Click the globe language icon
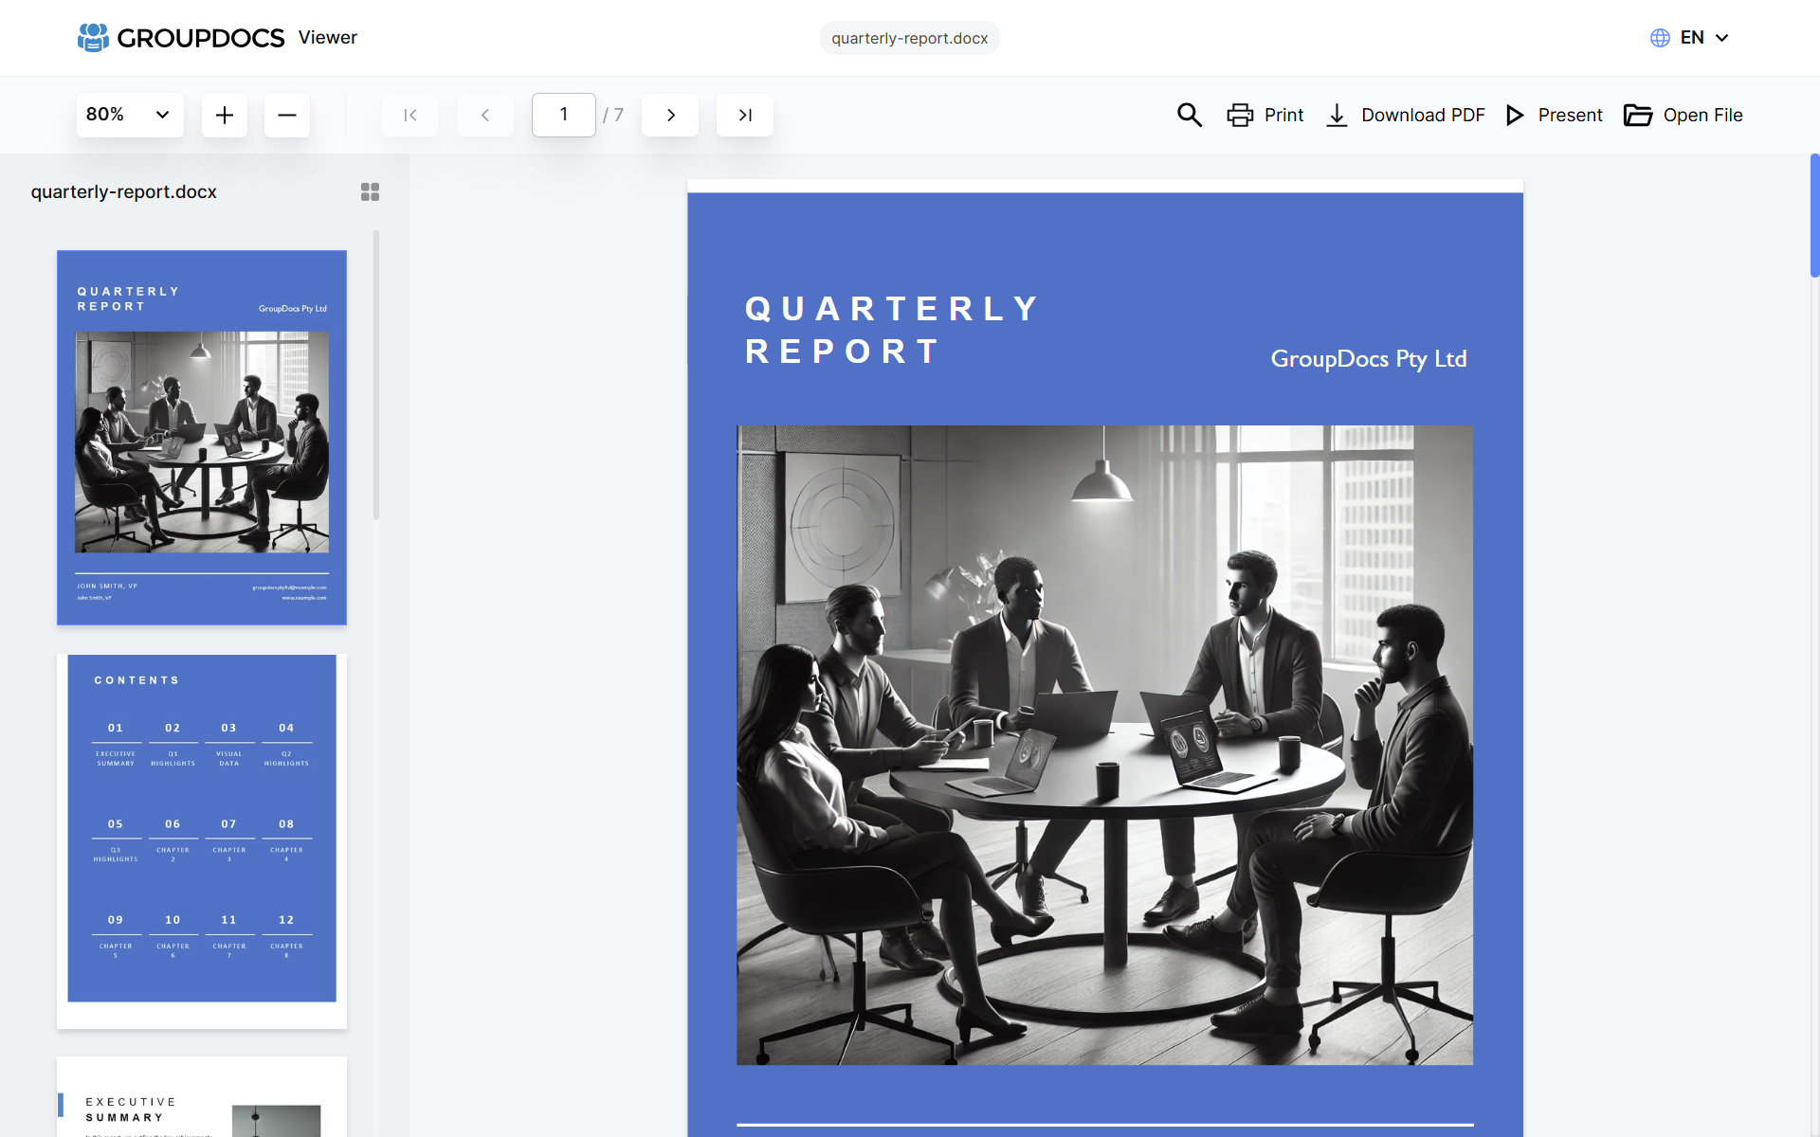Image resolution: width=1820 pixels, height=1137 pixels. tap(1660, 38)
